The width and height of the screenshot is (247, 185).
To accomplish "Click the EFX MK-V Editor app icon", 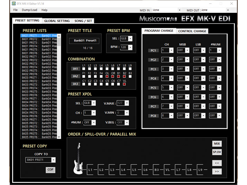I will 14,3.
